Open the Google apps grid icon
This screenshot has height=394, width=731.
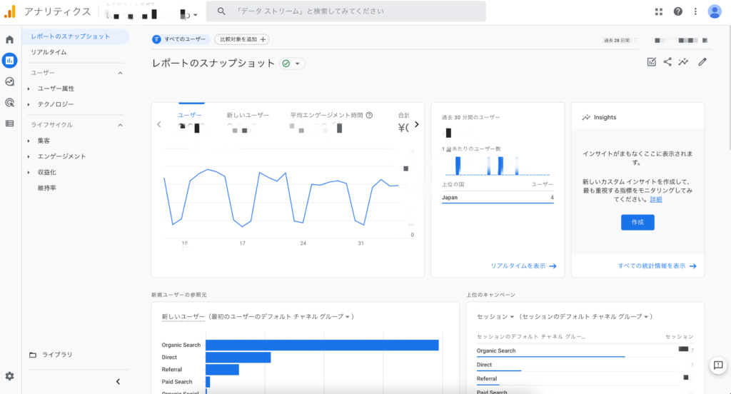(659, 11)
